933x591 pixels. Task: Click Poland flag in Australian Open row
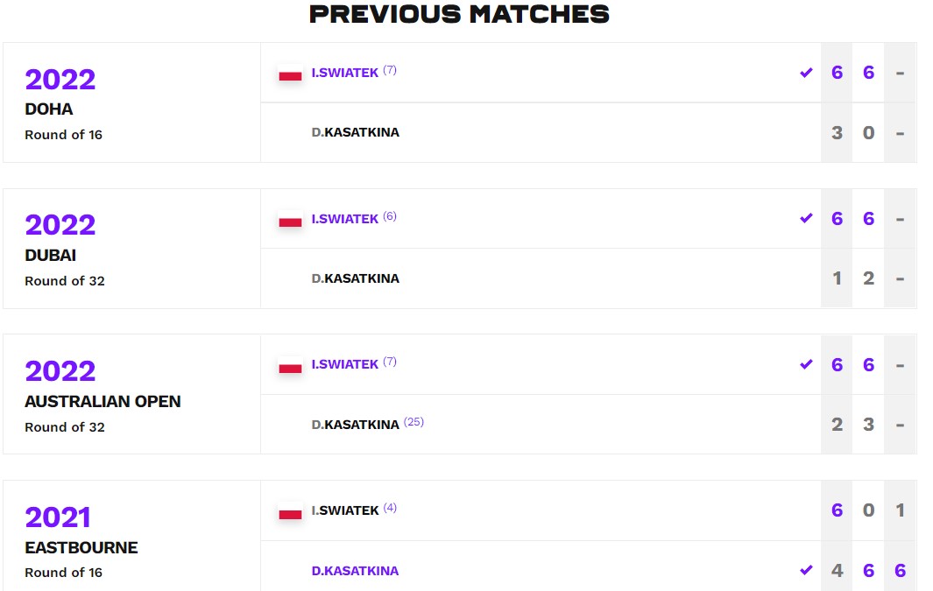click(x=290, y=368)
